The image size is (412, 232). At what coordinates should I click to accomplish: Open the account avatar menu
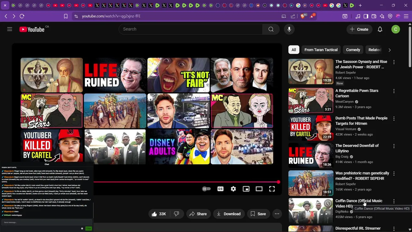coord(396,29)
